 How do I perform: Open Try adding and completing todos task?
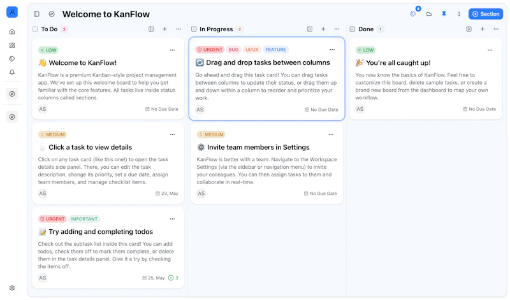click(x=101, y=232)
